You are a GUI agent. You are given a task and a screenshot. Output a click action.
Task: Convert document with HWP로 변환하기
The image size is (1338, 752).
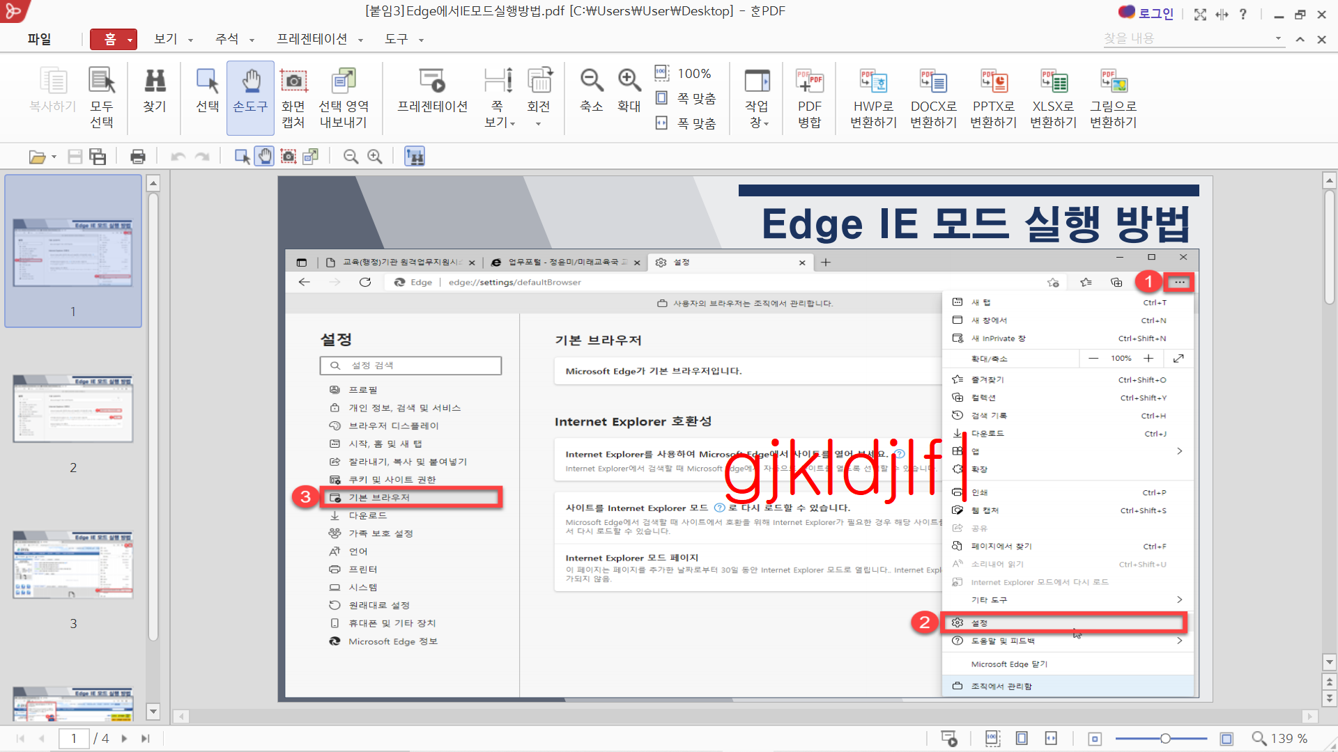tap(873, 98)
